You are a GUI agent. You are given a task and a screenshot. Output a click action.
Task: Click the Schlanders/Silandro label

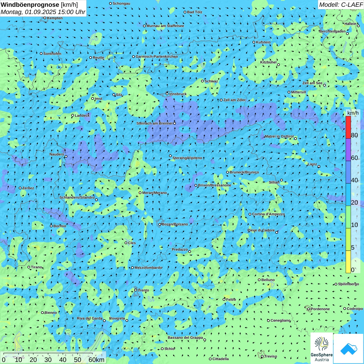77,197
